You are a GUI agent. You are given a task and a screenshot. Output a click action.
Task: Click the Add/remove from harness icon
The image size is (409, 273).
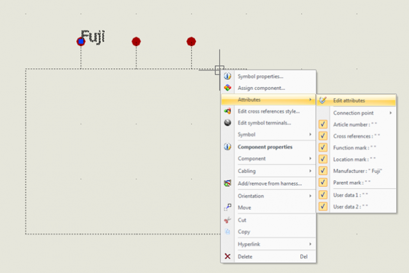coord(228,183)
